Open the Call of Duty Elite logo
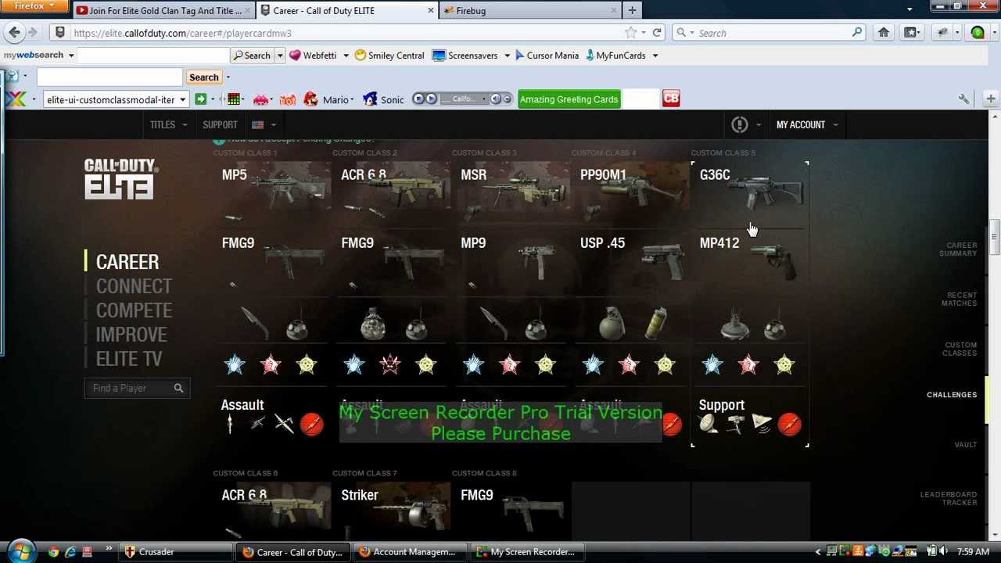This screenshot has width=1001, height=563. pos(121,179)
